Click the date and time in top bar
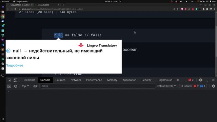 111,1
